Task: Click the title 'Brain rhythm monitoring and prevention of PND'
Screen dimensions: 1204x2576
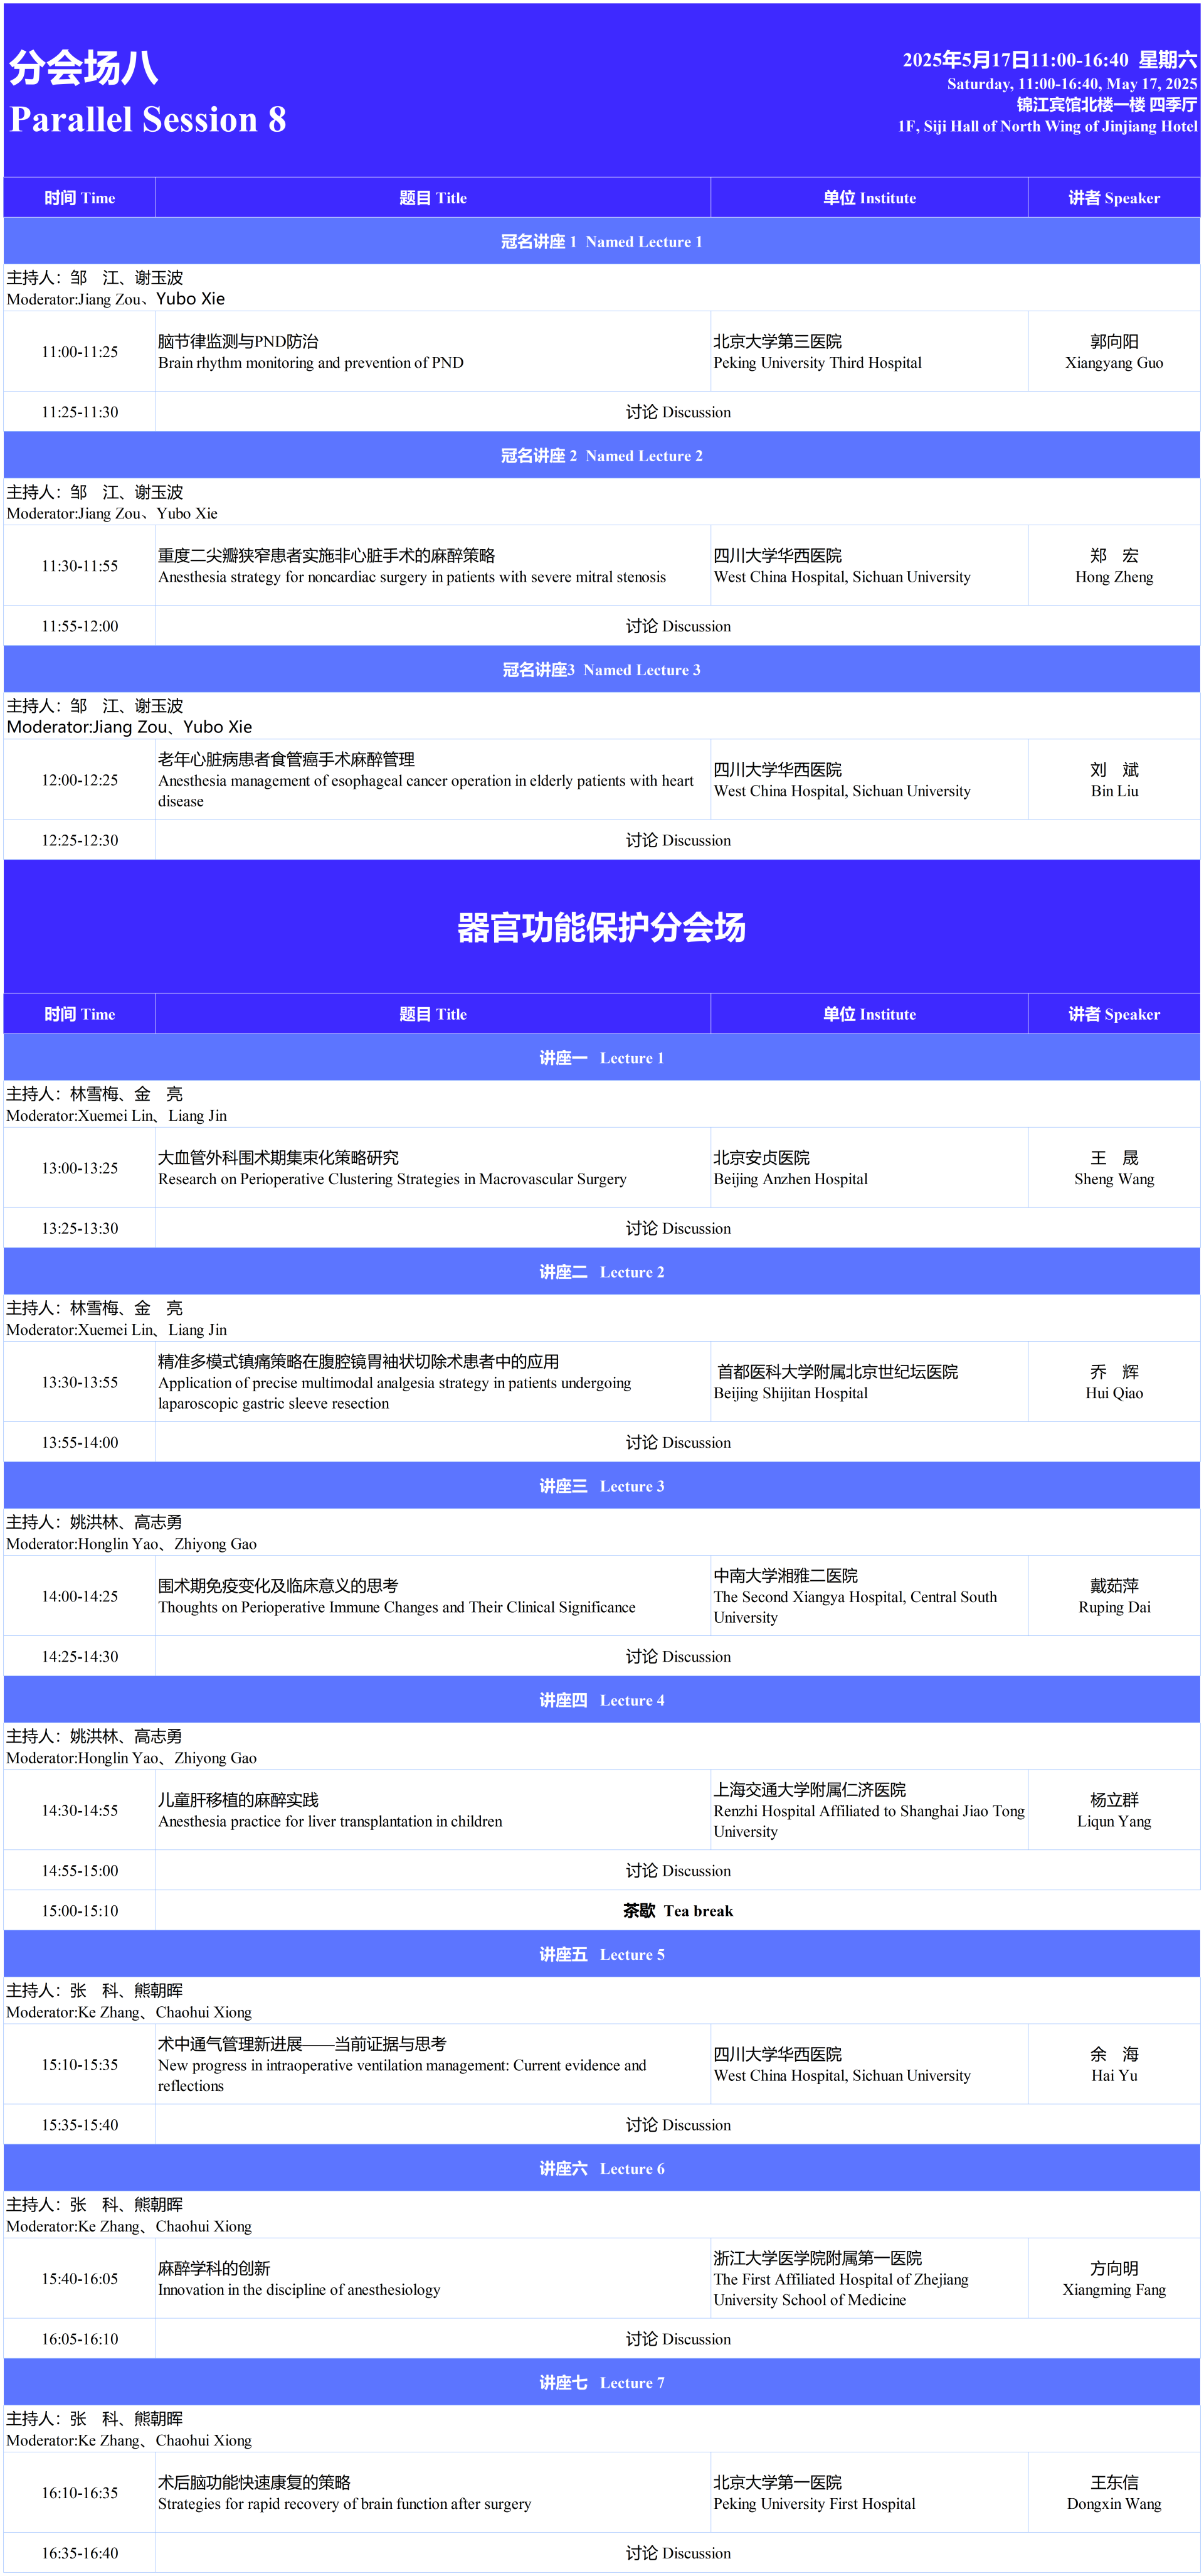Action: click(x=311, y=363)
